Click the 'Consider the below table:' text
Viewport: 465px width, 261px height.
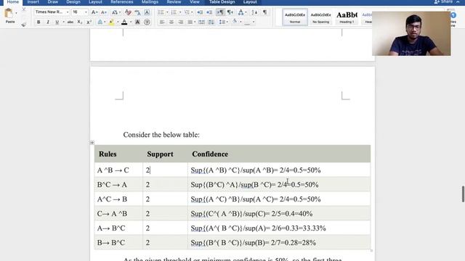(161, 135)
